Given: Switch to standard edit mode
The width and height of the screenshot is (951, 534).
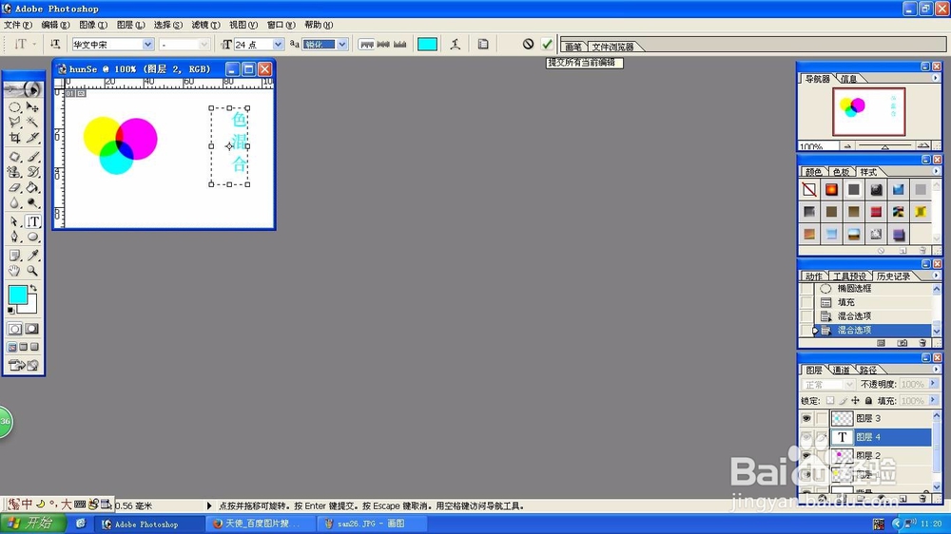Looking at the screenshot, I should coord(14,329).
